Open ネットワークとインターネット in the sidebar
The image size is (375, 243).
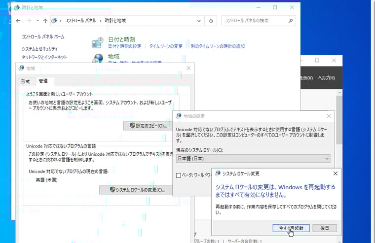tap(44, 57)
